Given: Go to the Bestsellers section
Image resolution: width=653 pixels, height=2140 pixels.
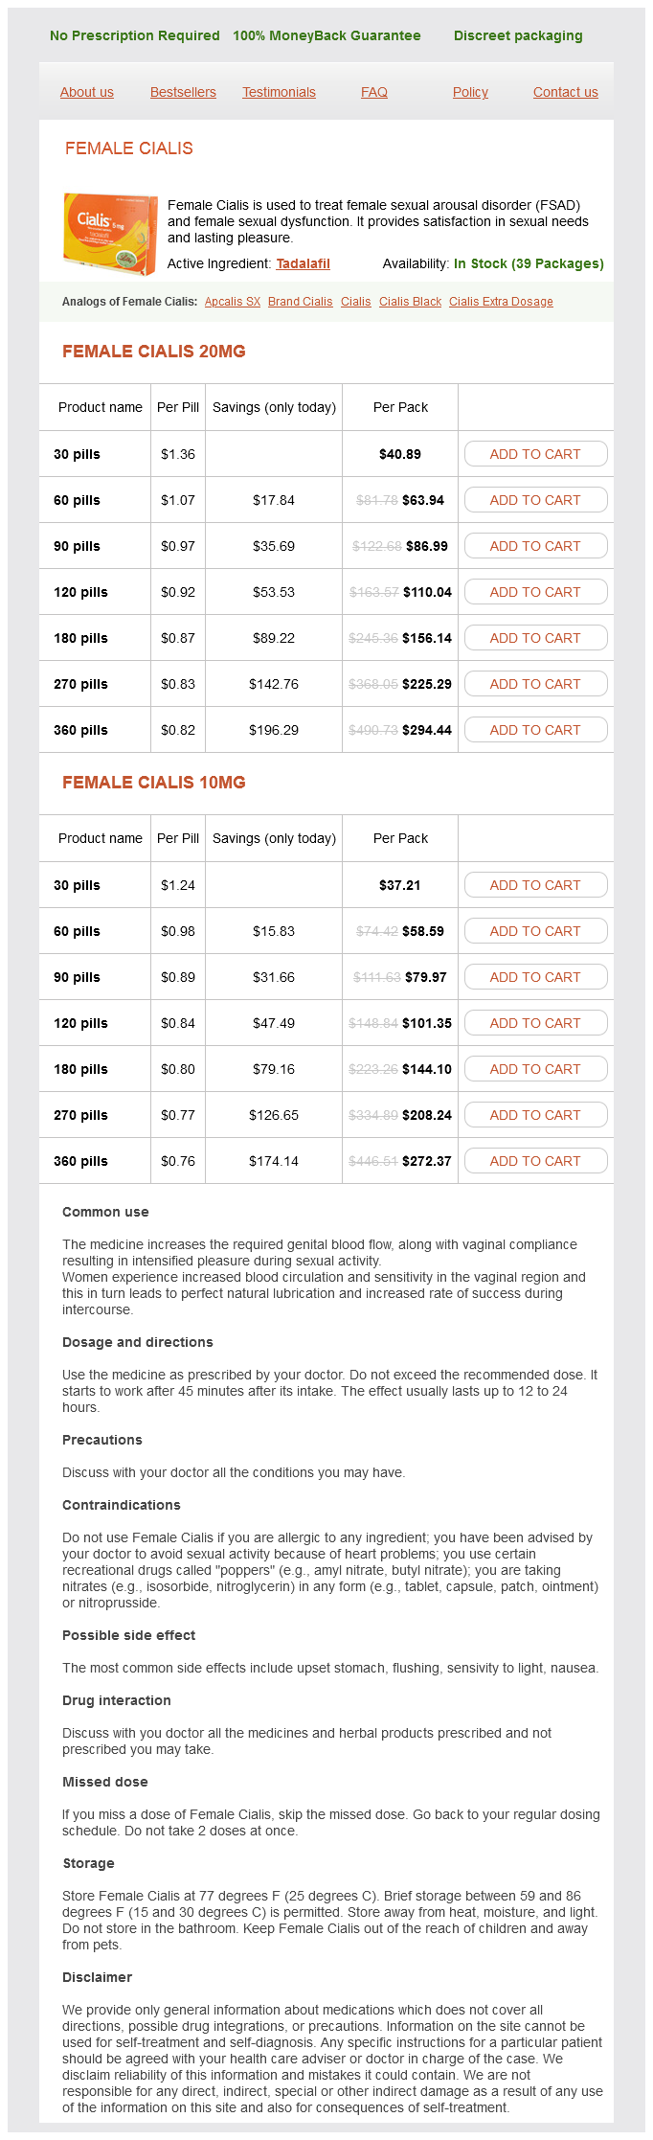Looking at the screenshot, I should tap(183, 92).
